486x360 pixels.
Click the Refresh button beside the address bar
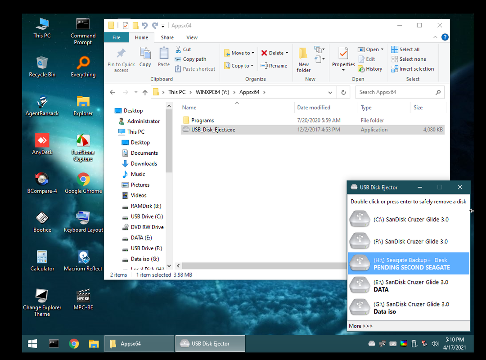click(x=343, y=92)
